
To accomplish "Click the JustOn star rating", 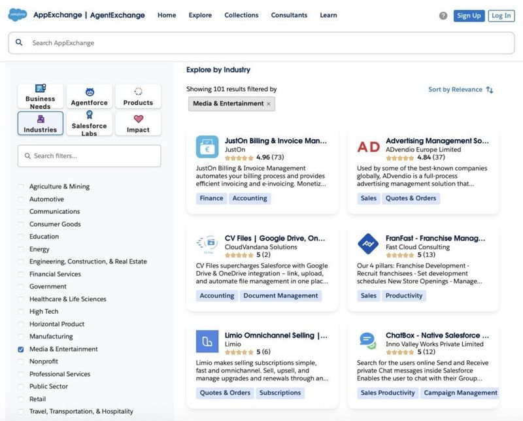I will [239, 158].
